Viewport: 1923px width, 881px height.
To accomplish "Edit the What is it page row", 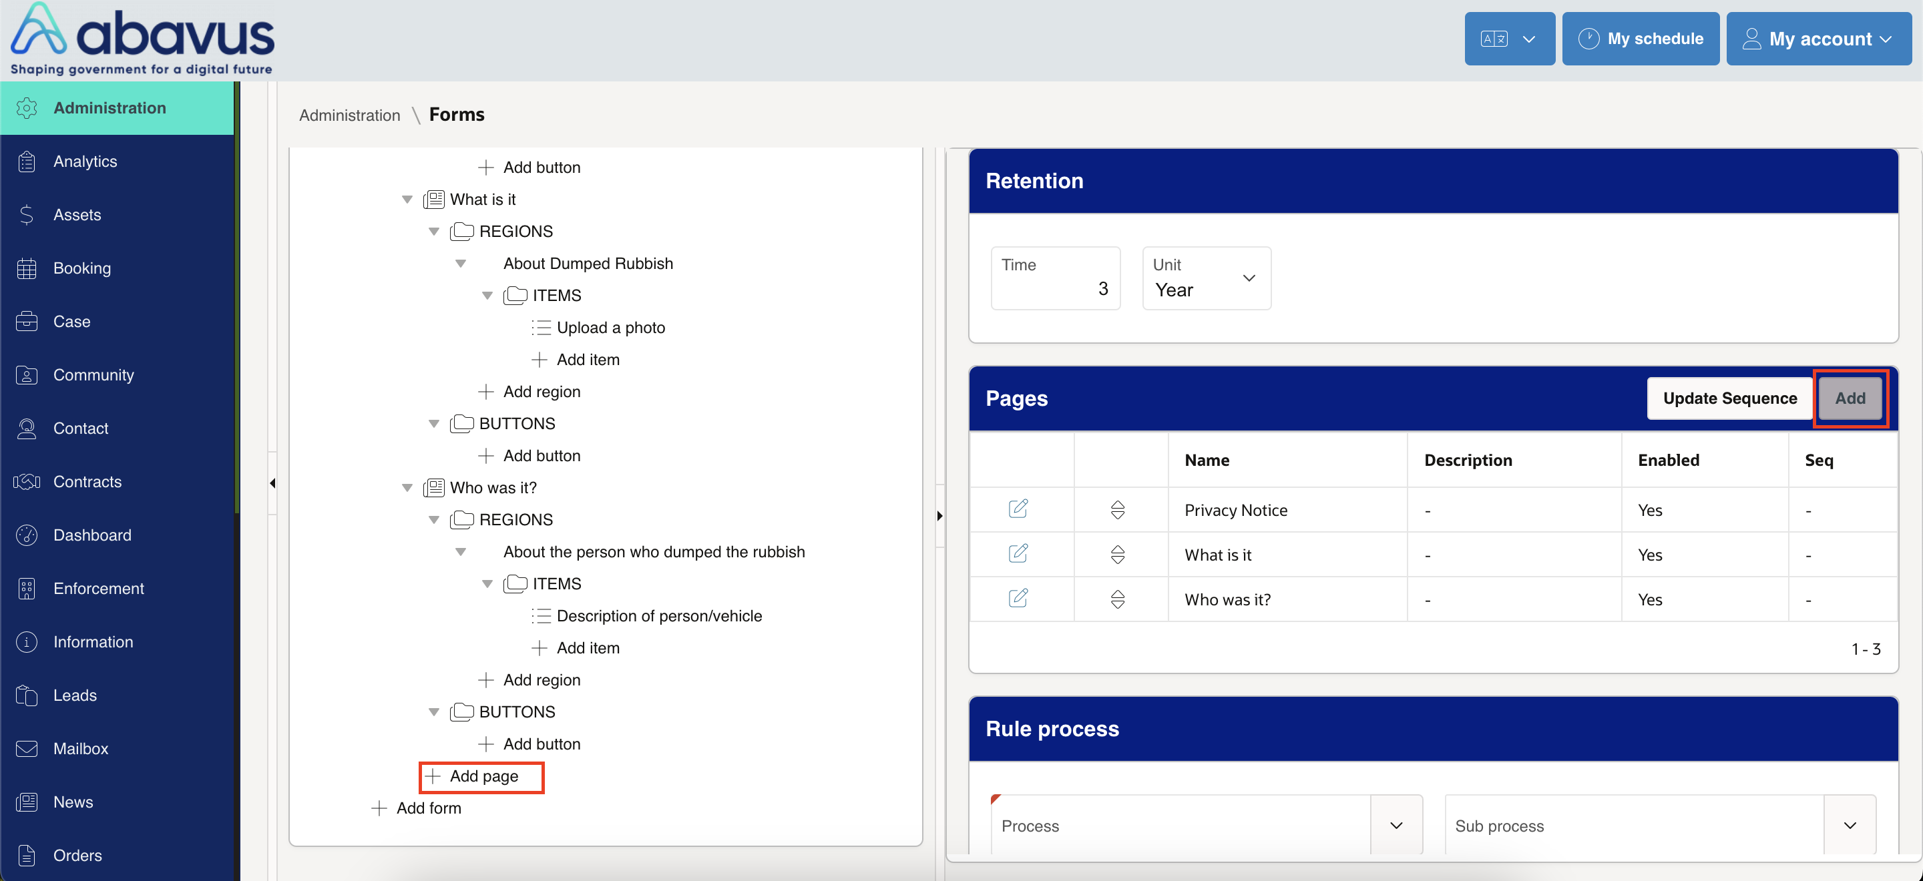I will 1018,553.
